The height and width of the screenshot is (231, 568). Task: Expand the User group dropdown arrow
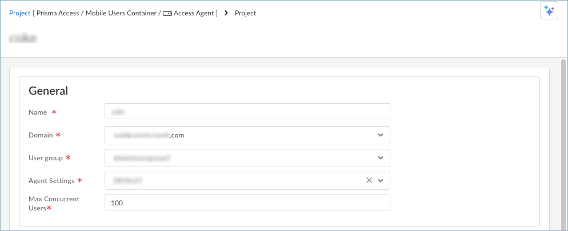381,158
